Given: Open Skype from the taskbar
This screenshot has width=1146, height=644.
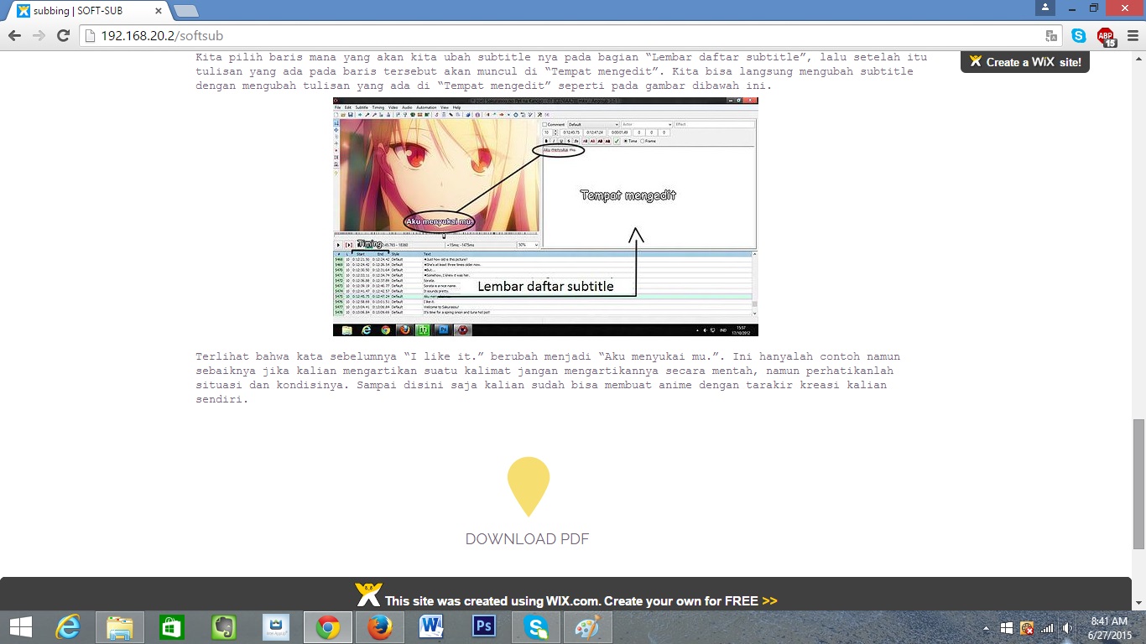Looking at the screenshot, I should (536, 627).
